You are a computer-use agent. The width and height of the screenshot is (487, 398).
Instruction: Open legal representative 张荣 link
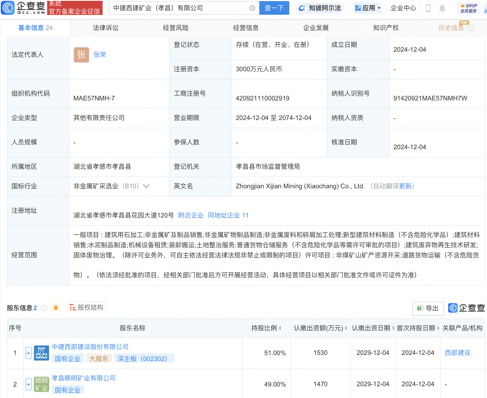(100, 55)
